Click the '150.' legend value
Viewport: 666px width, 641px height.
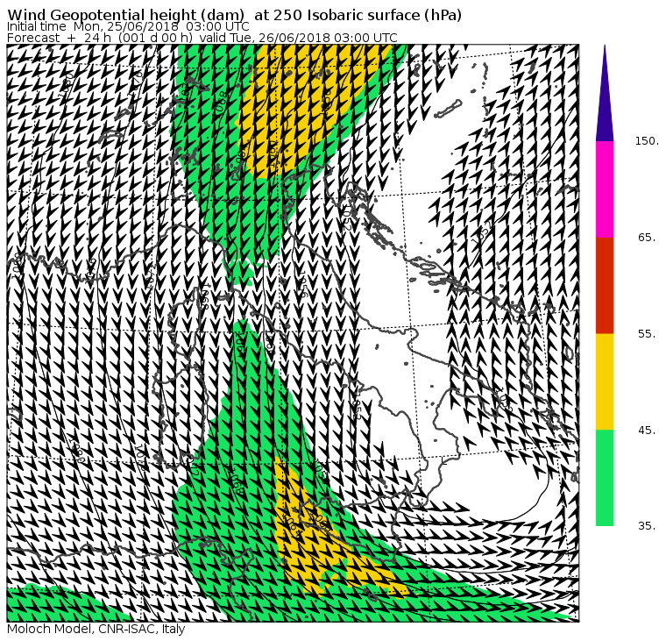647,141
